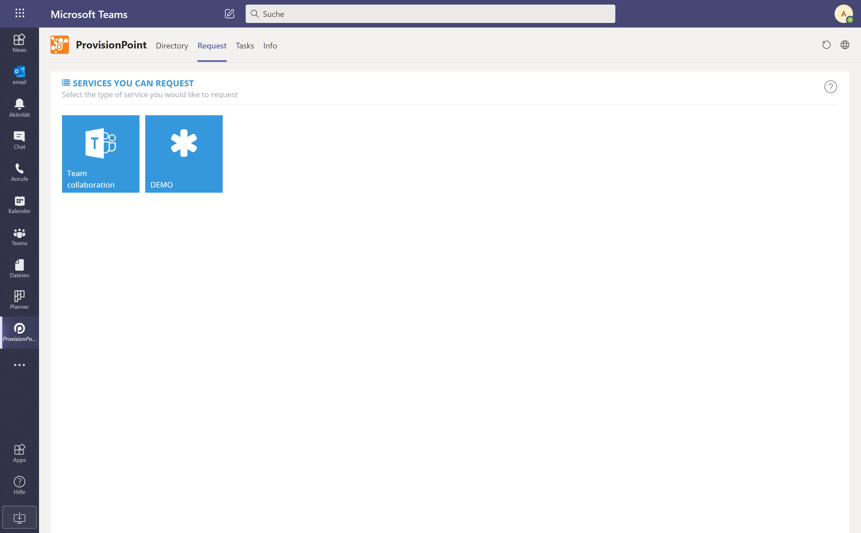Open the profile avatar menu
861x533 pixels.
coord(843,14)
